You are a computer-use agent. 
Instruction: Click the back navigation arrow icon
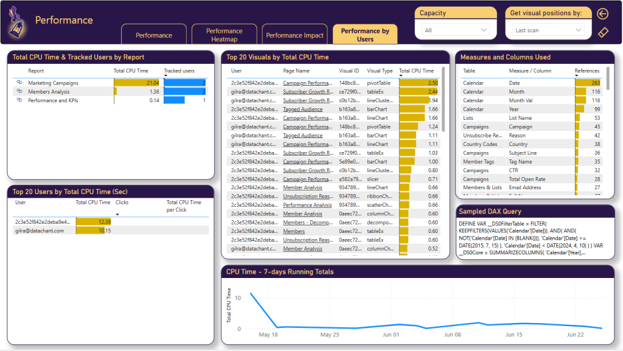coord(602,13)
